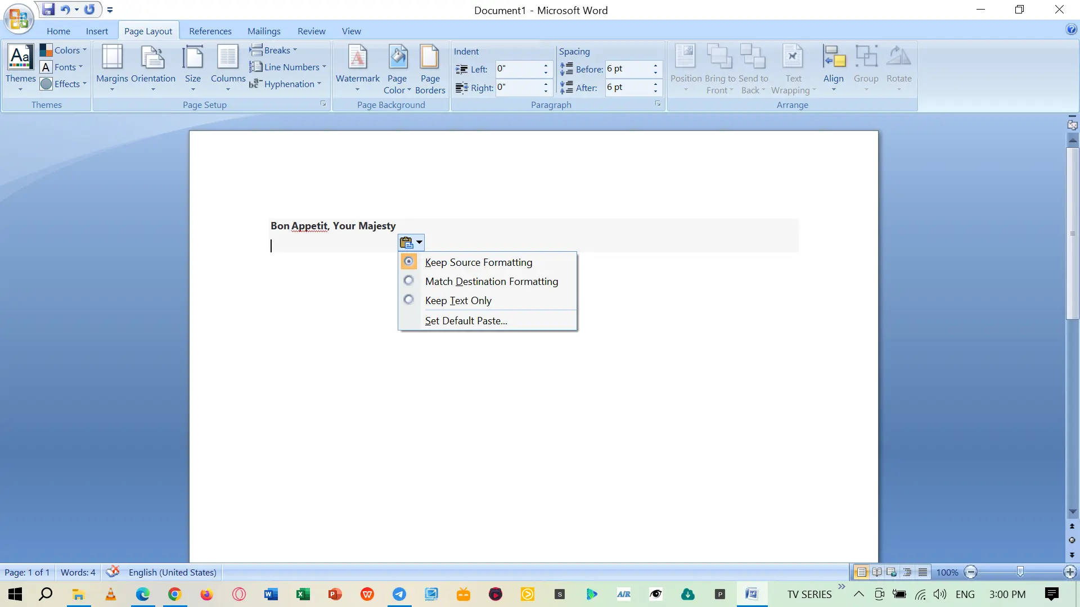The height and width of the screenshot is (607, 1080).
Task: Zoom in with the plus button
Action: click(x=1070, y=572)
